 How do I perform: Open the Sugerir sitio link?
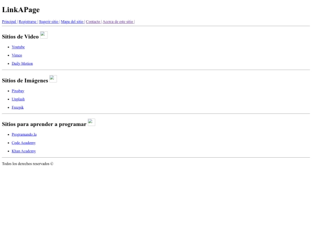[x=49, y=22]
